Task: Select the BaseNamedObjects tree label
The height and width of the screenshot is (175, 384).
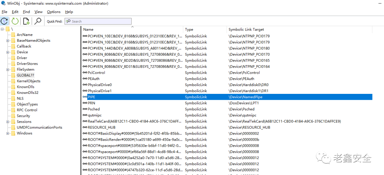Action: coord(33,40)
